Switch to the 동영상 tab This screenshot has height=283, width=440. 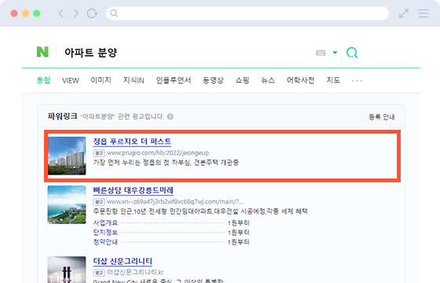[213, 80]
